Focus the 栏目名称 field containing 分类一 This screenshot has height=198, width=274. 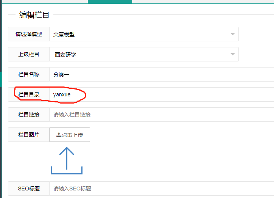pyautogui.click(x=162, y=74)
